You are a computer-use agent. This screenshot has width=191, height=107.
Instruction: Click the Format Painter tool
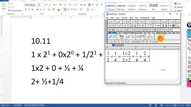tap(15, 11)
